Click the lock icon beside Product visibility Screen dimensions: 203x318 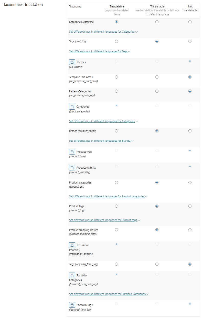click(x=72, y=168)
